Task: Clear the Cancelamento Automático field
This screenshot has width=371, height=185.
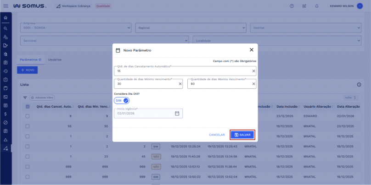Action: [253, 71]
